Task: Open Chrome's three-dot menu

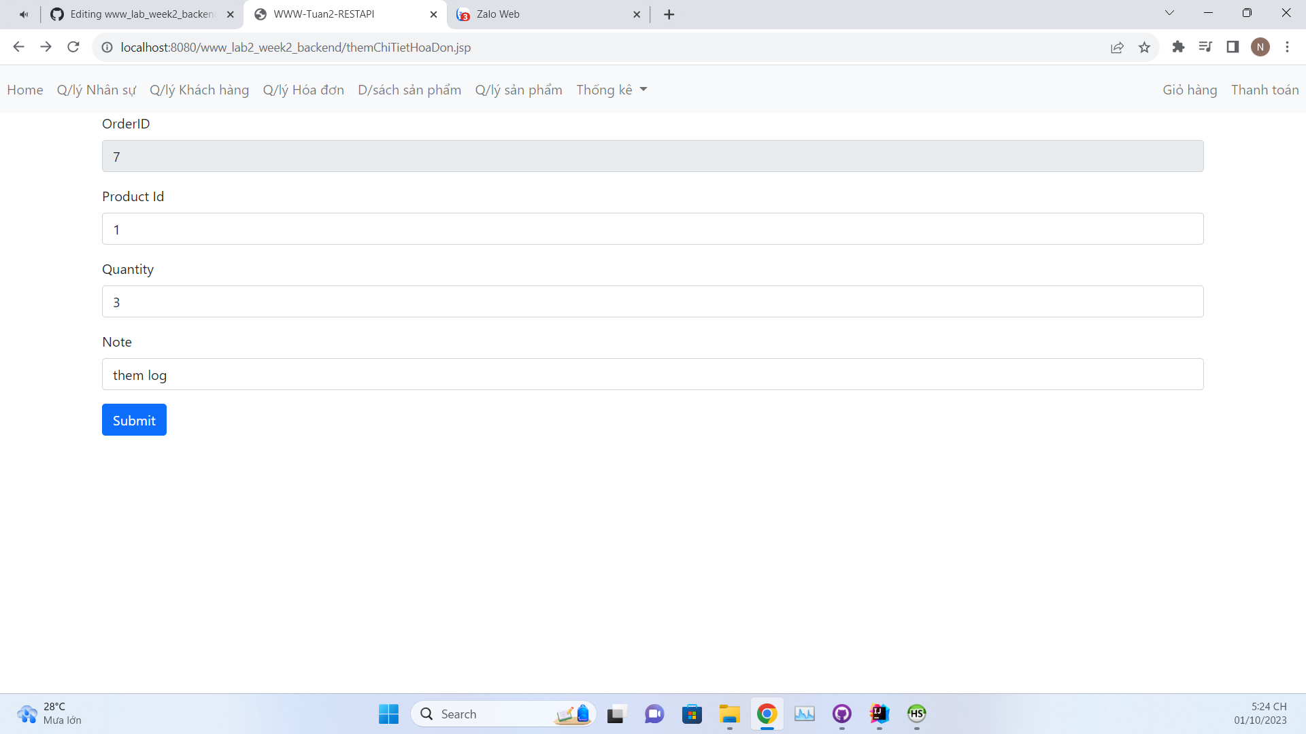Action: tap(1287, 47)
